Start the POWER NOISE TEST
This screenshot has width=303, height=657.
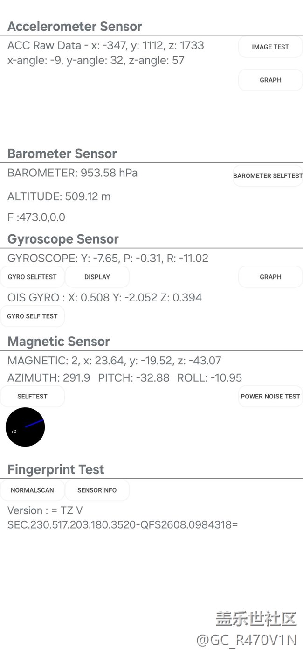coord(270,397)
